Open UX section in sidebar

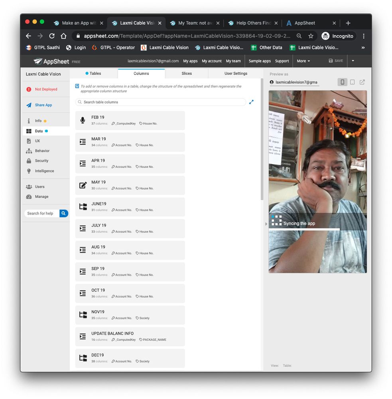point(37,141)
